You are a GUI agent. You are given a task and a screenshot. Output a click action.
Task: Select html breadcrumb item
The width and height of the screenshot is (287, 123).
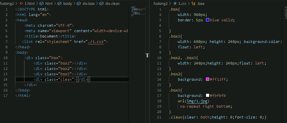point(49,3)
